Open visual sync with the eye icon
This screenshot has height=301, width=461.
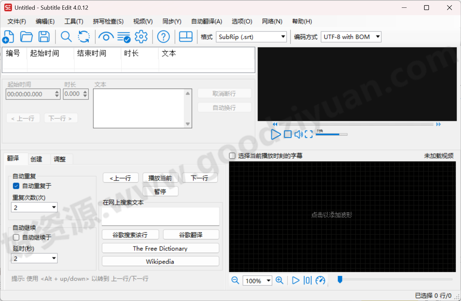point(106,37)
